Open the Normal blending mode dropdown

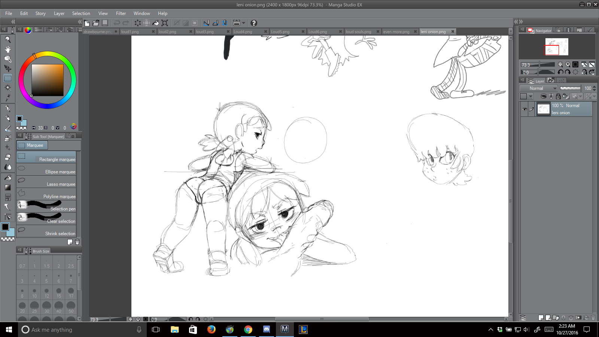(x=539, y=88)
